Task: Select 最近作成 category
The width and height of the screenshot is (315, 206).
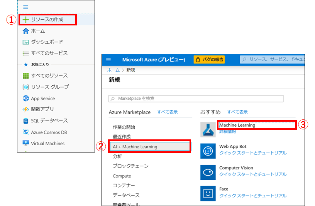Action: coord(122,137)
